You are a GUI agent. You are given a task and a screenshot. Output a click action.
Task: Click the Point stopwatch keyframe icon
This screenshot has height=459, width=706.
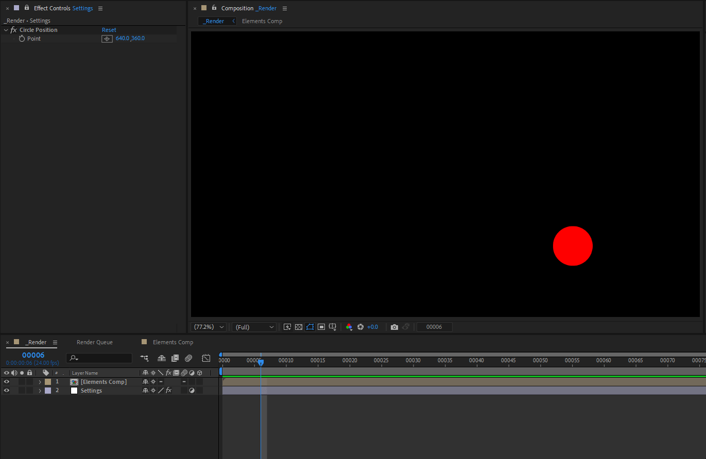22,39
